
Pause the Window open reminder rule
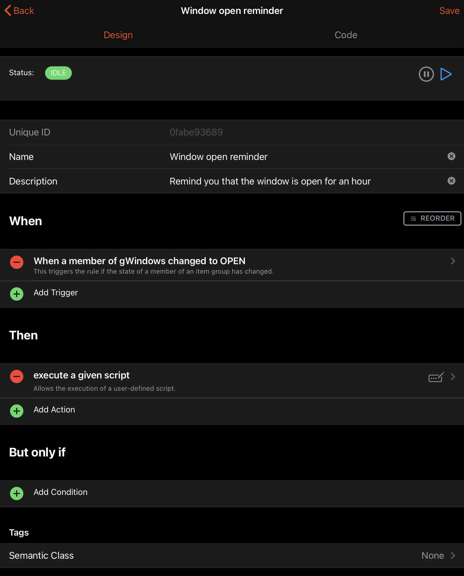(x=426, y=74)
